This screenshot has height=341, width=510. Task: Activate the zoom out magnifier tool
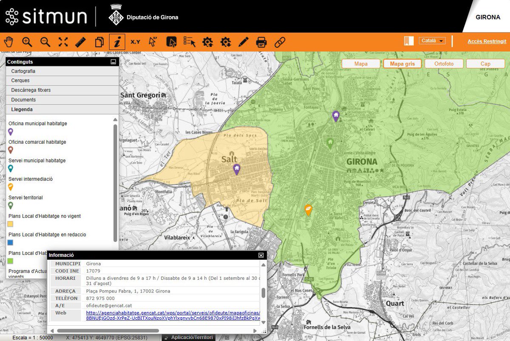pos(45,42)
